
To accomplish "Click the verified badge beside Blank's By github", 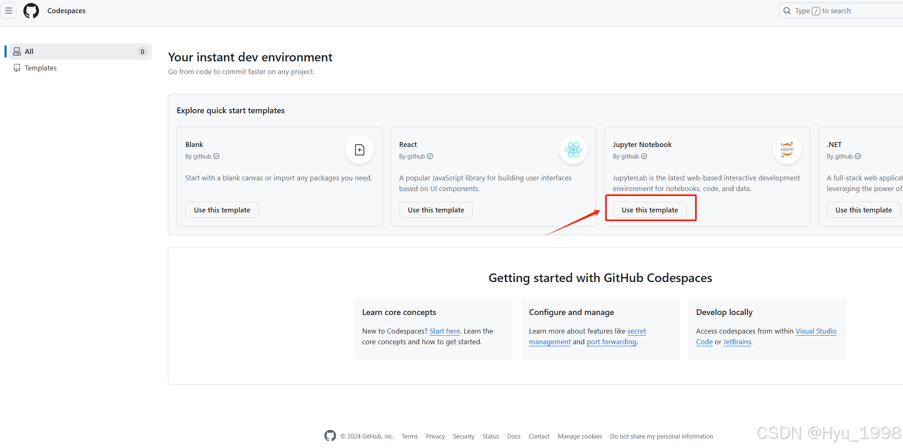I will [x=217, y=156].
